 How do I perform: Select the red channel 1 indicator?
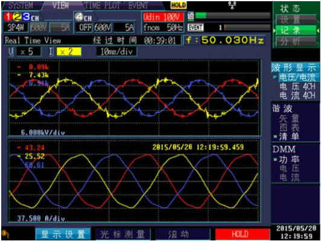pyautogui.click(x=8, y=17)
